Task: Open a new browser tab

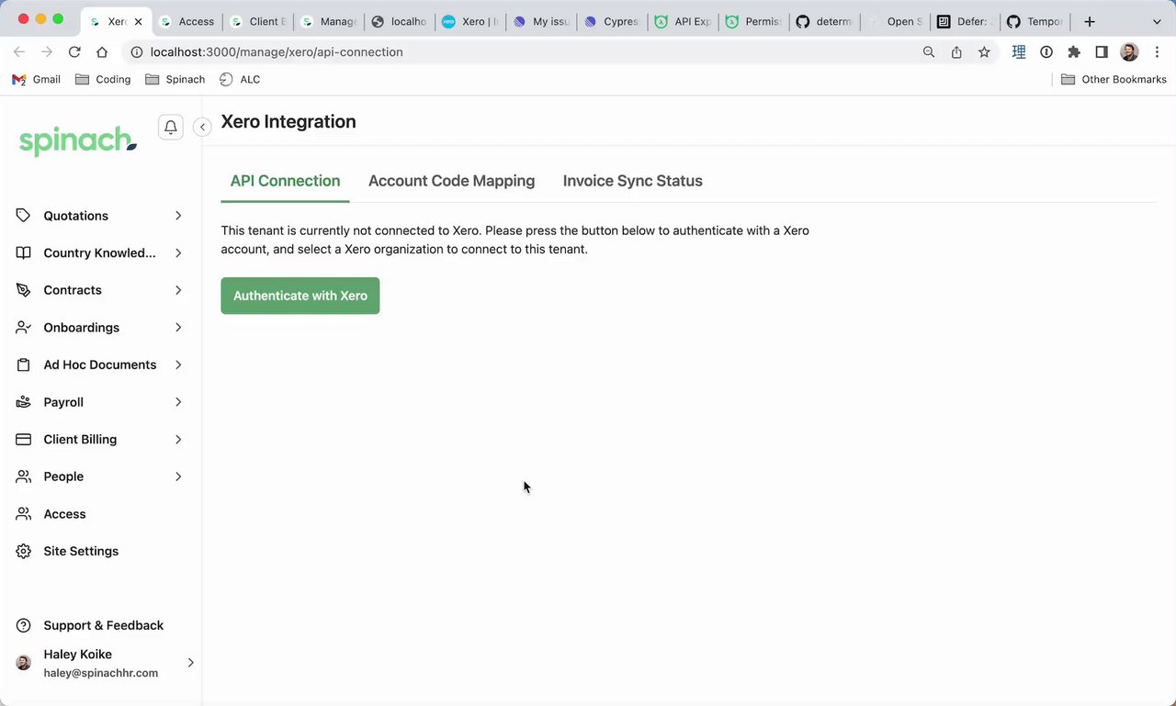Action: pyautogui.click(x=1089, y=21)
